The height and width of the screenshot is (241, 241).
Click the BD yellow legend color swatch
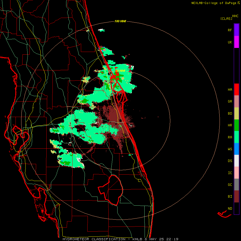pos(236,114)
